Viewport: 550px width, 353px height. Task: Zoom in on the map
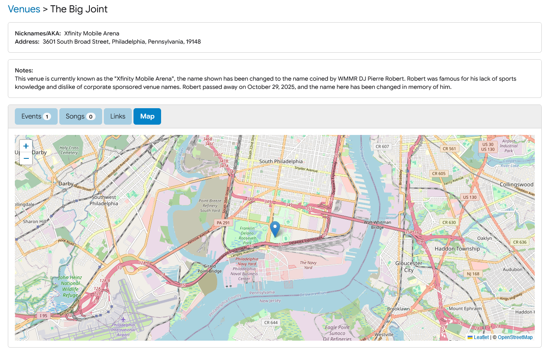click(26, 146)
